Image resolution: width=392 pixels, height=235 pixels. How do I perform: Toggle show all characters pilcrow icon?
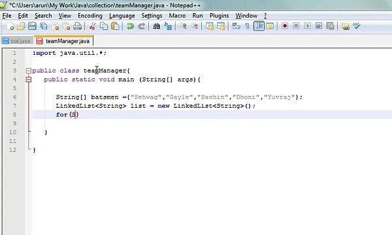(x=247, y=26)
